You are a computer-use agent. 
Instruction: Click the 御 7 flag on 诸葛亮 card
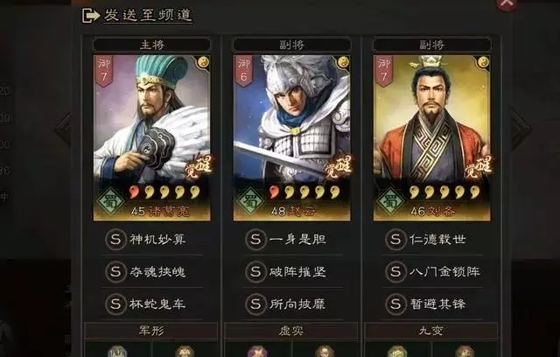(x=104, y=71)
